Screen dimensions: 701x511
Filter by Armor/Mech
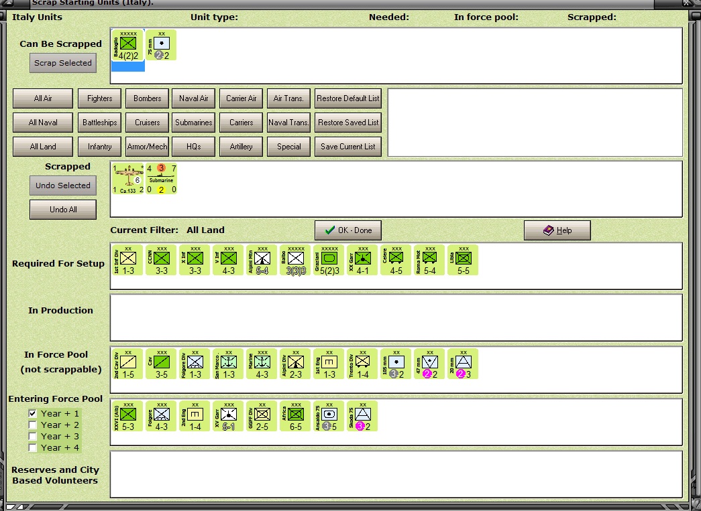point(147,147)
